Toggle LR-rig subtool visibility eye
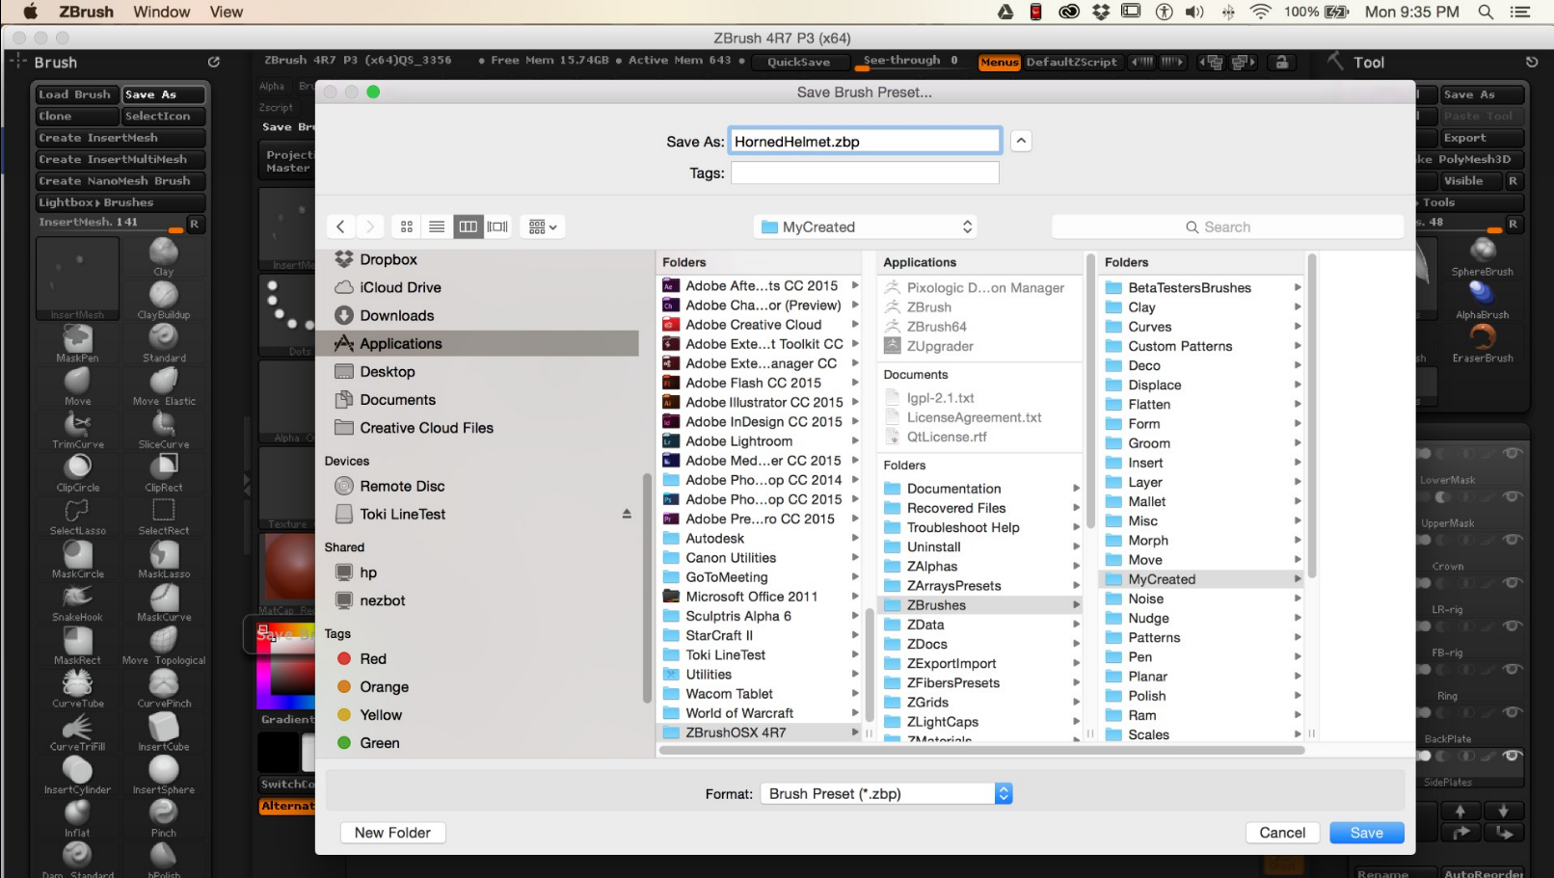Viewport: 1554px width, 878px height. pyautogui.click(x=1513, y=583)
